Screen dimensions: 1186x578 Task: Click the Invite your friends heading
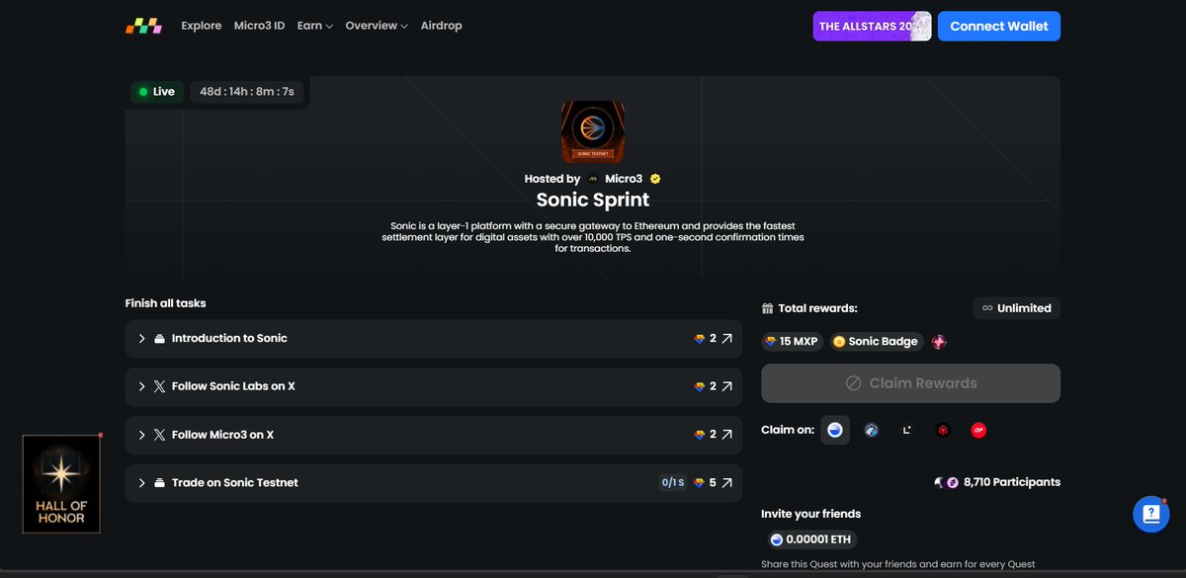tap(810, 514)
